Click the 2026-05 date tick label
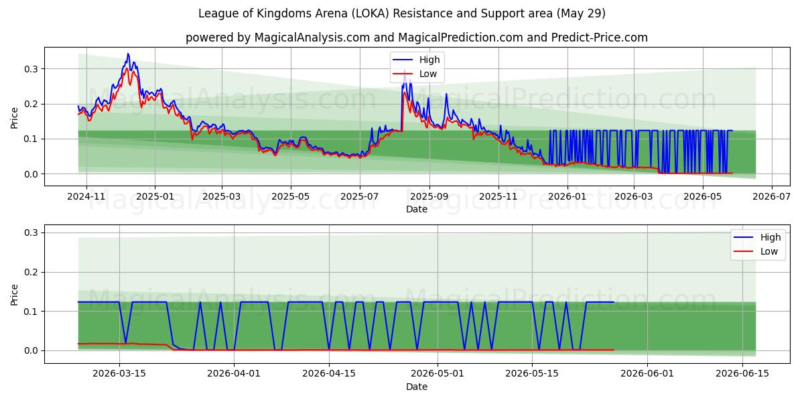804x402 pixels. 702,197
